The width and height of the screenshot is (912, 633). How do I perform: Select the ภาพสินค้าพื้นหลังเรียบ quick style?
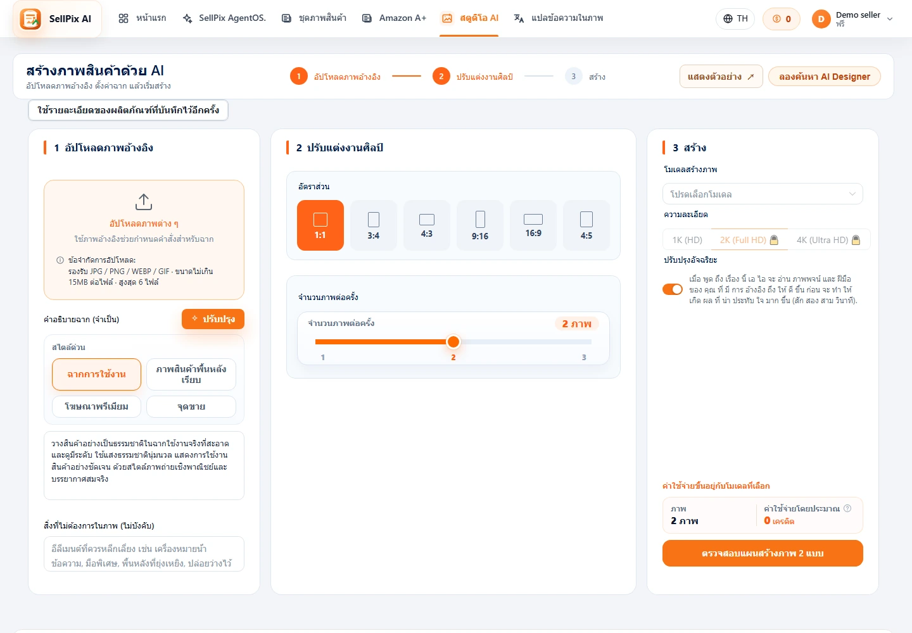[x=191, y=374]
